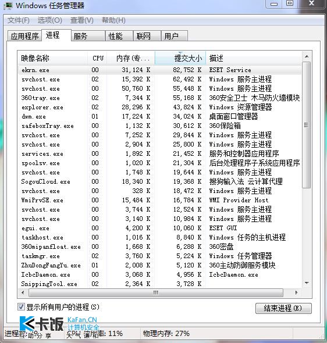Click the 82,752 K commit size value

coord(187,70)
